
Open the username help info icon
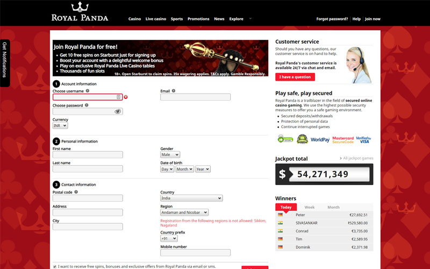point(88,91)
